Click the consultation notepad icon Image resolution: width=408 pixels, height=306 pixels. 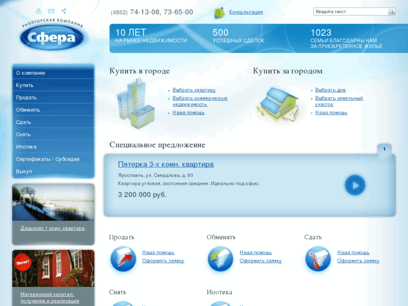pyautogui.click(x=219, y=12)
